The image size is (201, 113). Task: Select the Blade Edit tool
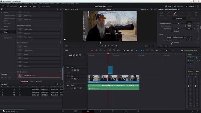point(105,51)
